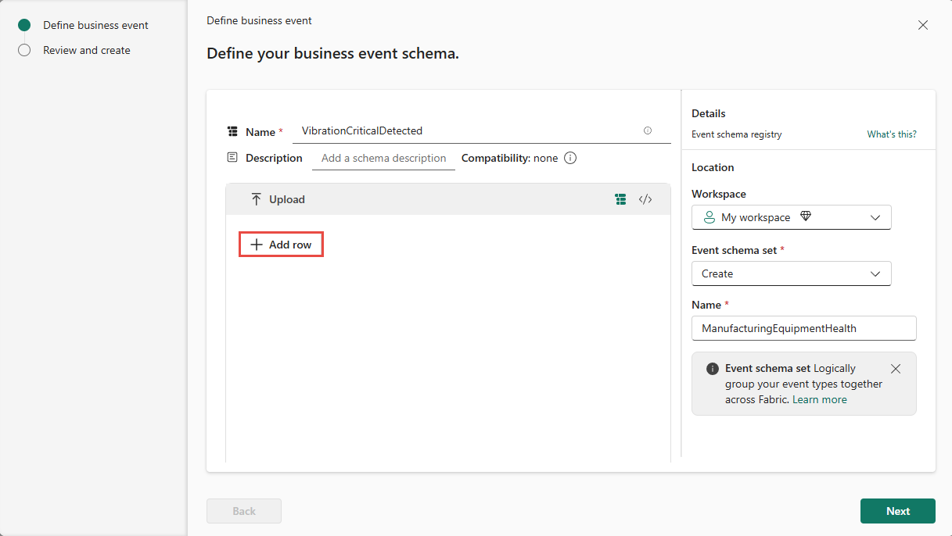Click the Back button
Screen dimensions: 952x536
pyautogui.click(x=244, y=511)
